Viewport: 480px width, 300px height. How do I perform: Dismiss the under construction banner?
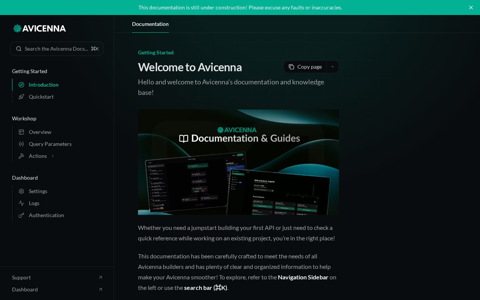[x=471, y=7]
